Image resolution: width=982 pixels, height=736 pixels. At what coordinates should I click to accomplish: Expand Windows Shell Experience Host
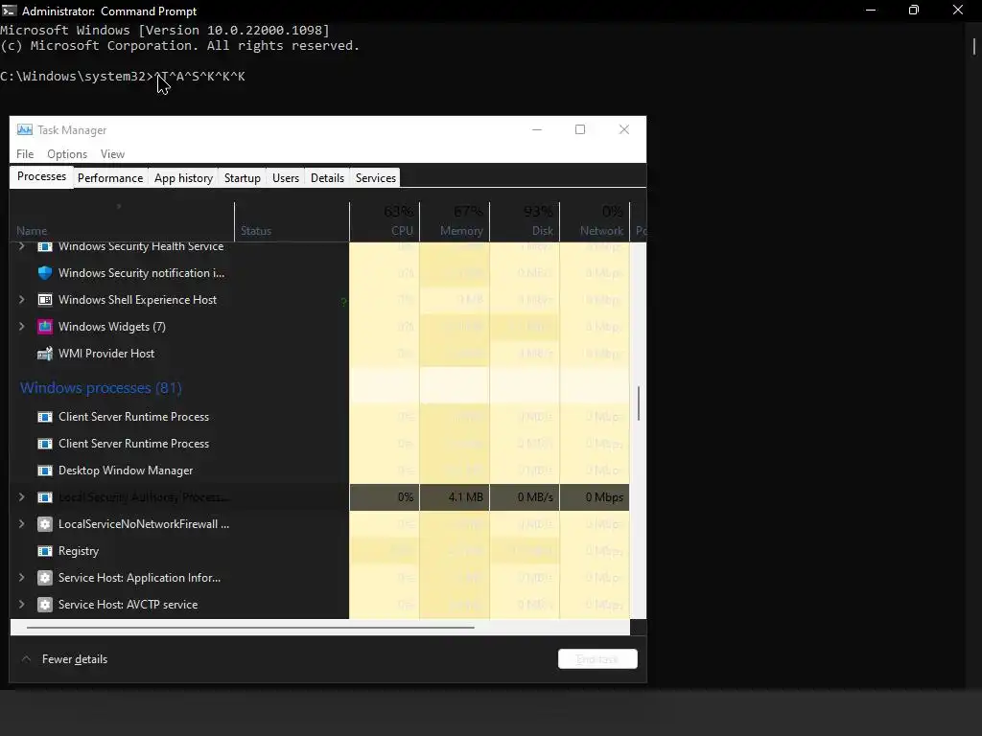[21, 300]
